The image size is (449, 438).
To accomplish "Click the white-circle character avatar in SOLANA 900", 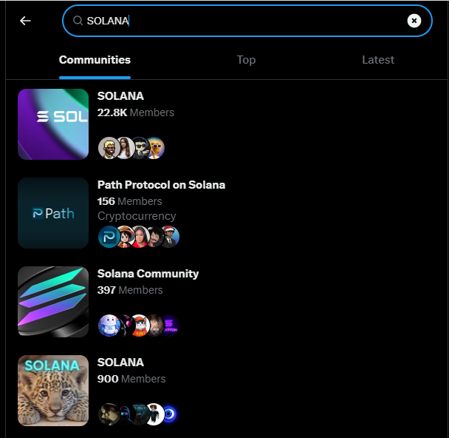I will pos(154,414).
